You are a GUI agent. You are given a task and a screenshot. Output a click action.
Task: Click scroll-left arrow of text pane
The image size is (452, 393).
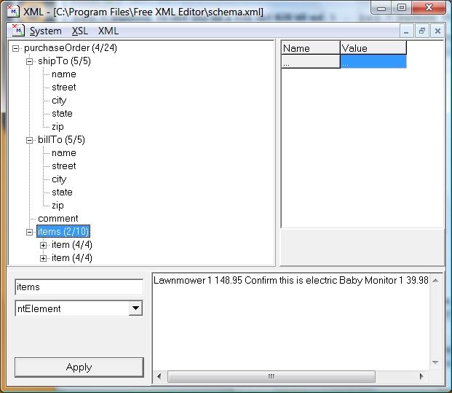point(159,376)
